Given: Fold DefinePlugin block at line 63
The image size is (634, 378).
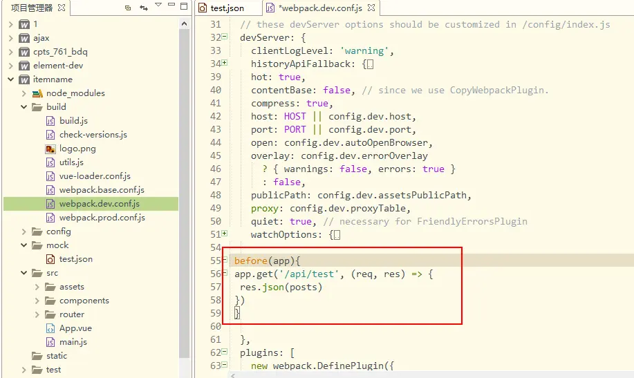Looking at the screenshot, I should point(225,365).
